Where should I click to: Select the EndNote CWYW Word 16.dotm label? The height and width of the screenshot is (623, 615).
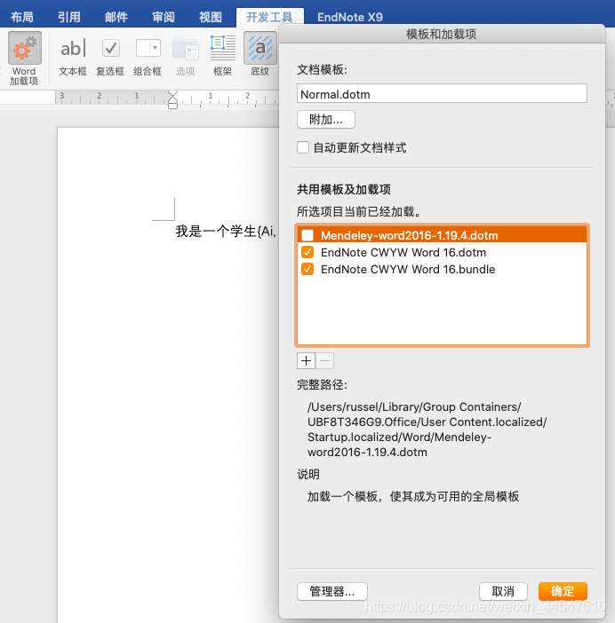click(403, 252)
